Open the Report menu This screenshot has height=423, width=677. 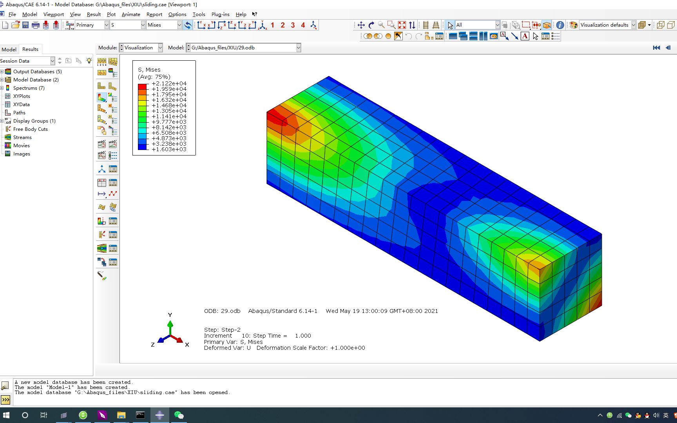click(x=154, y=14)
